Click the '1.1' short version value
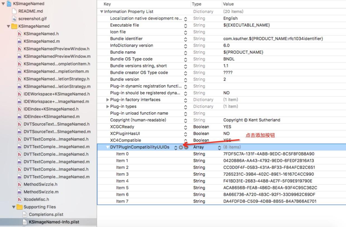The image size is (346, 227). (226, 66)
